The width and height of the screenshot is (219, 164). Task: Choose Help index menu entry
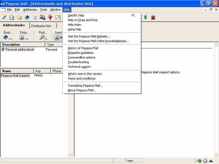(102, 25)
